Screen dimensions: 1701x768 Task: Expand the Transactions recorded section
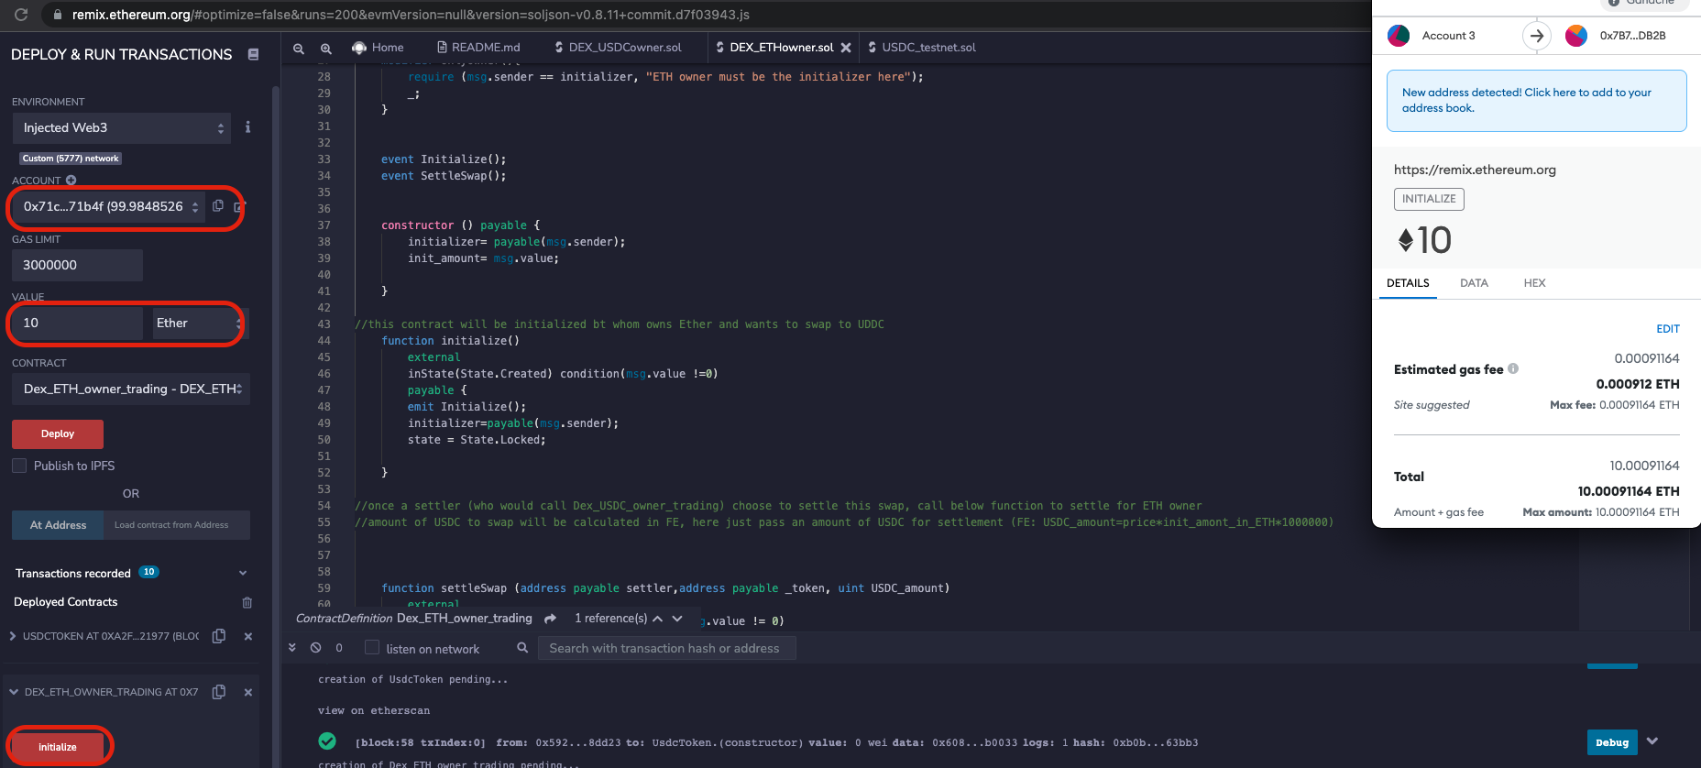click(243, 573)
